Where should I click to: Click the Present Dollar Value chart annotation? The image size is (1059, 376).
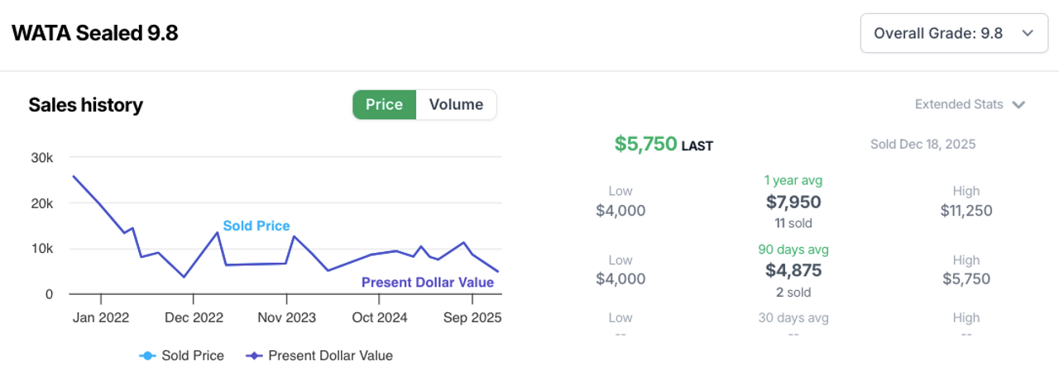pyautogui.click(x=428, y=283)
